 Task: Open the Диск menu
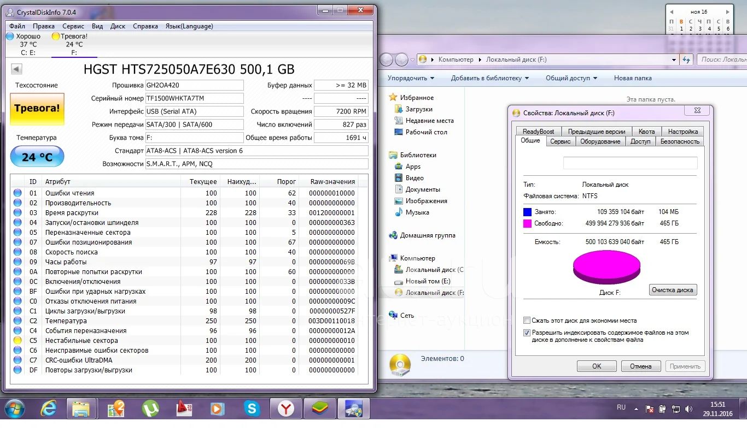(118, 26)
